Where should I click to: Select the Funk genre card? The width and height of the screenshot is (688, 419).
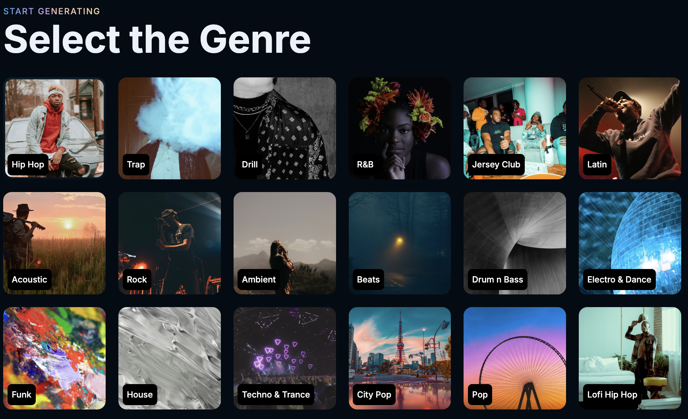point(54,358)
